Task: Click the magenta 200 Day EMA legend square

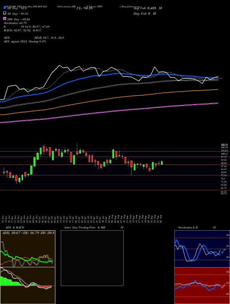Action: click(x=5, y=18)
